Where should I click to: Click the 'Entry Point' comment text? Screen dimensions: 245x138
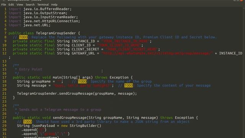31,69
